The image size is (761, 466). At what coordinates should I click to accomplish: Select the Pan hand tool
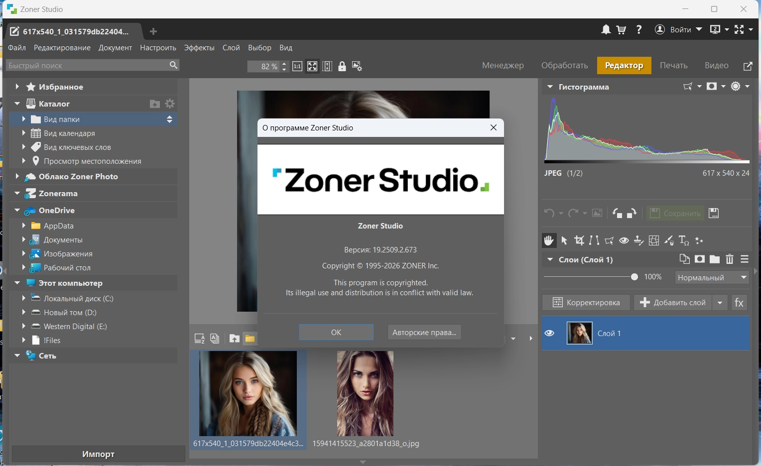pyautogui.click(x=549, y=240)
